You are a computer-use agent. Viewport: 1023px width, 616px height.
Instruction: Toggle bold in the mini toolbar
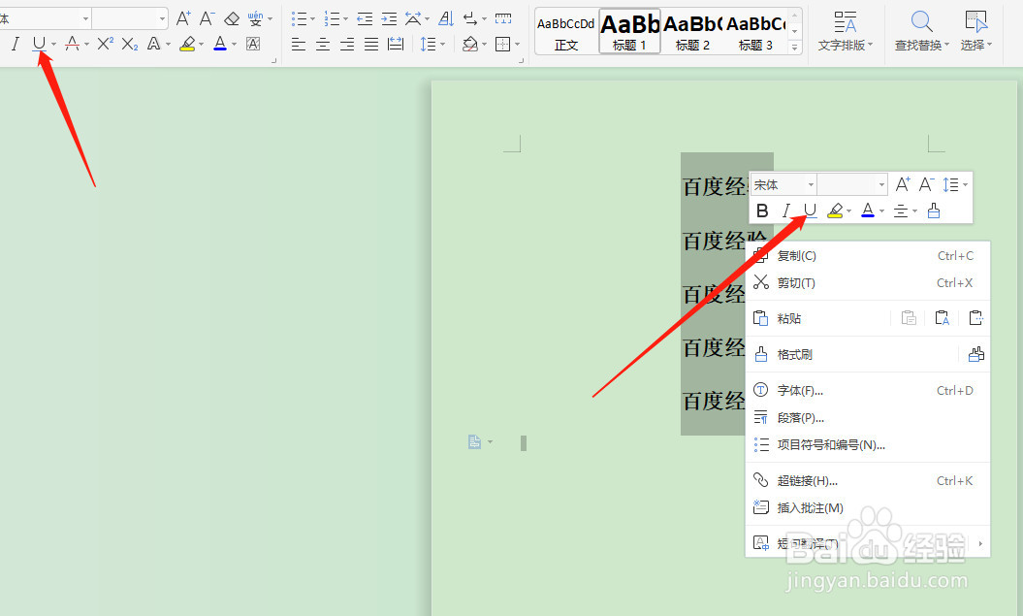tap(762, 211)
